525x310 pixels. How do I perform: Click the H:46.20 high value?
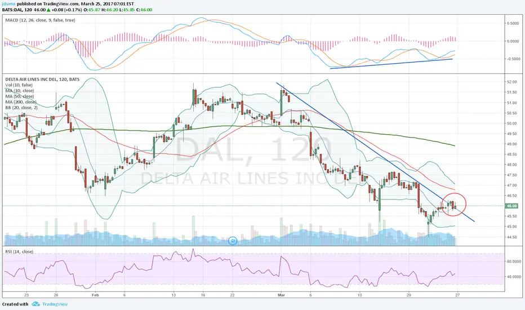(x=109, y=10)
